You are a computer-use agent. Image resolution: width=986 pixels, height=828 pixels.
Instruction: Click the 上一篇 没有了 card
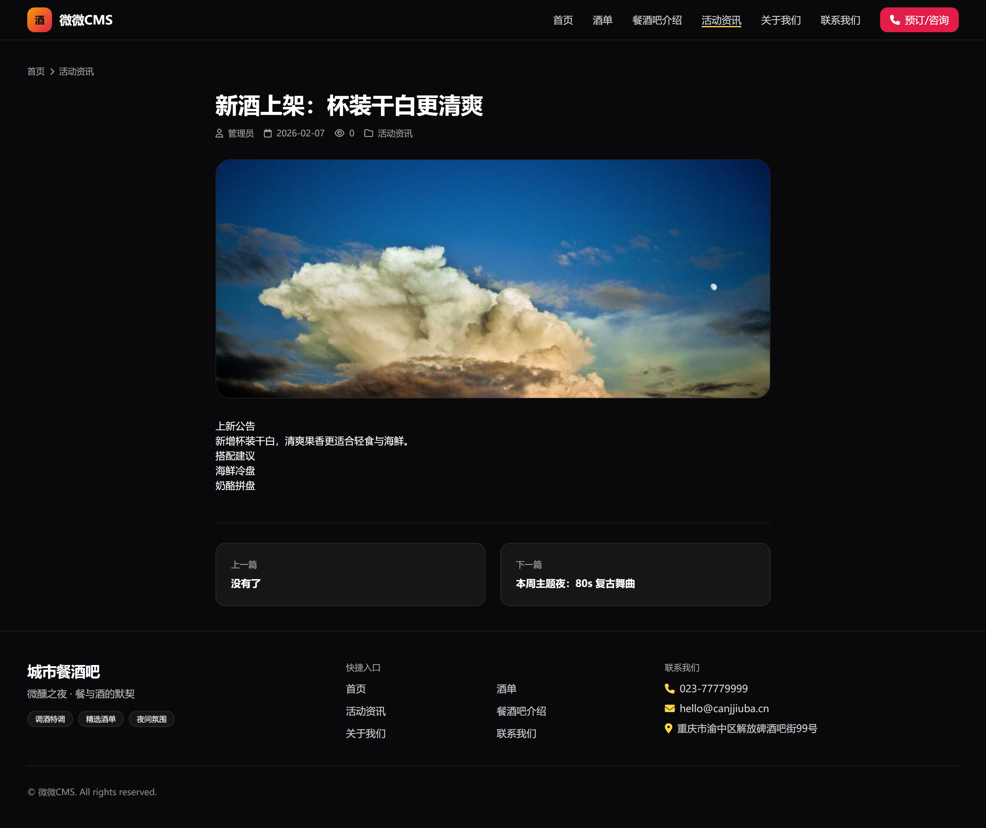pos(350,574)
